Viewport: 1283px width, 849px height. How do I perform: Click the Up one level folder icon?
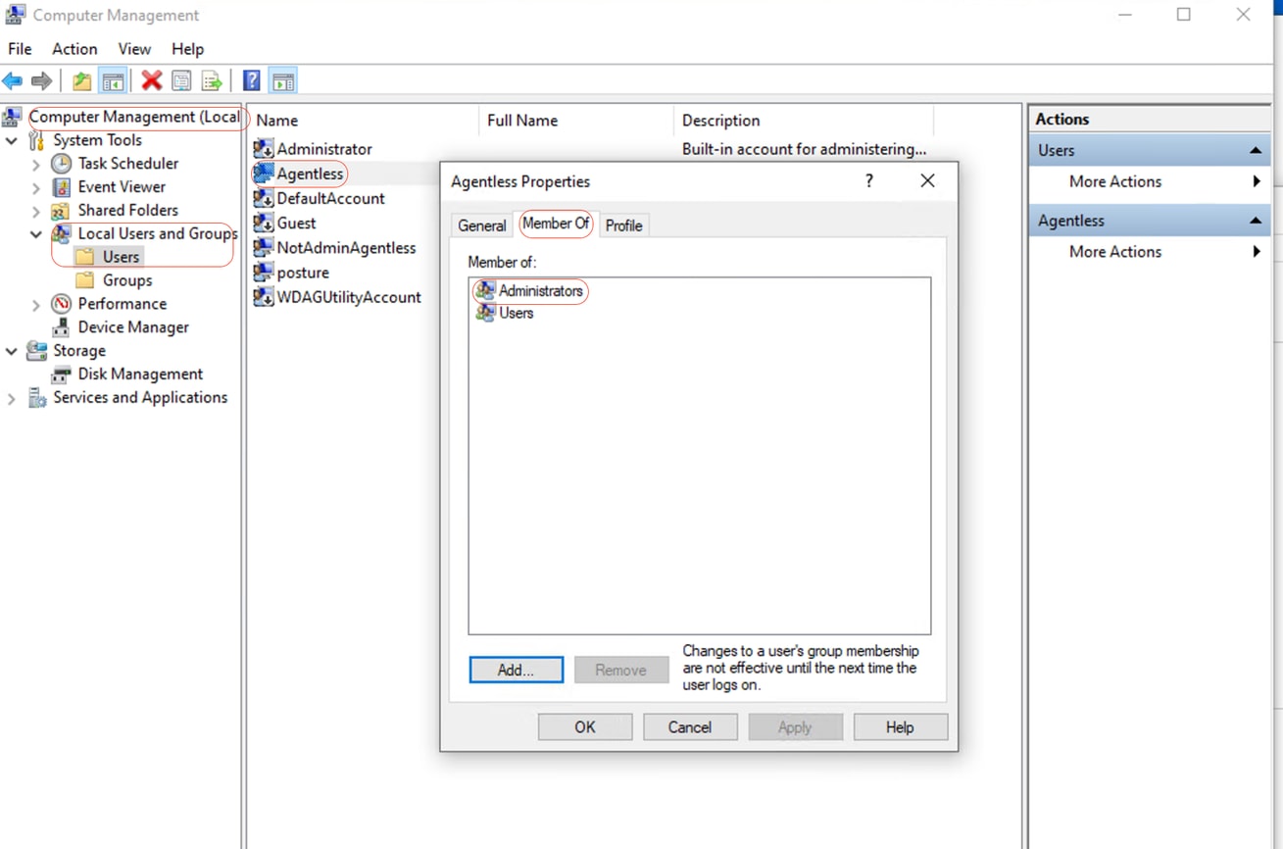82,81
